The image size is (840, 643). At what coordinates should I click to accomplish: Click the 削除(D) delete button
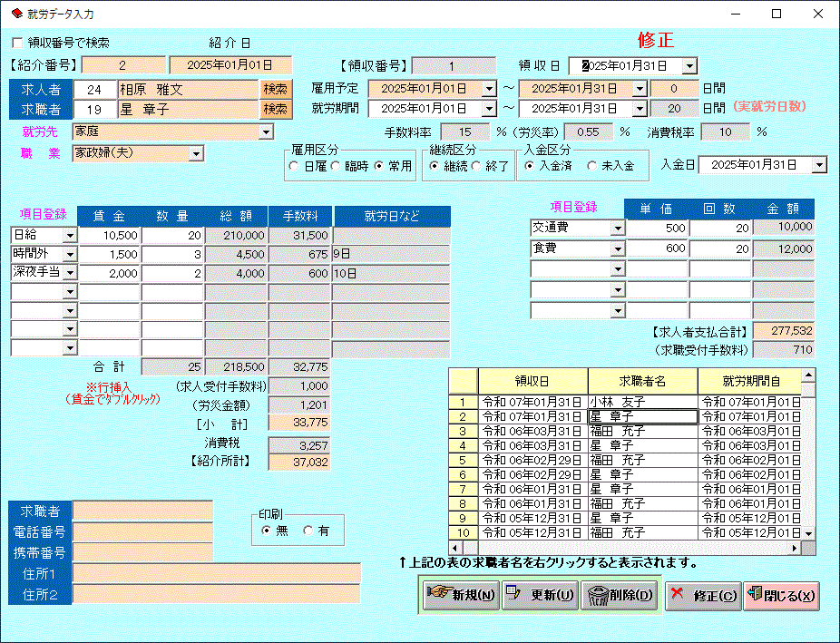(620, 595)
